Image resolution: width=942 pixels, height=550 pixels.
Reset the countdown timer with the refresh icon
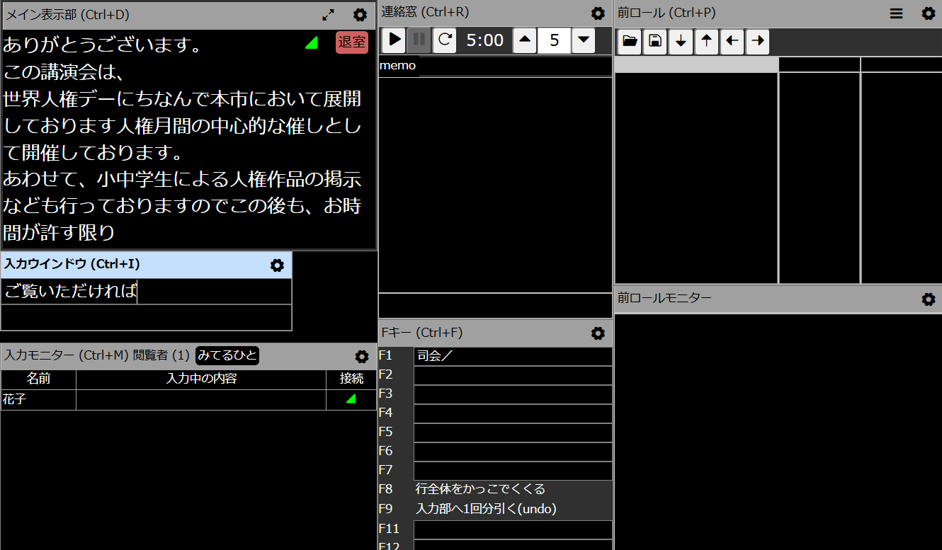point(444,40)
